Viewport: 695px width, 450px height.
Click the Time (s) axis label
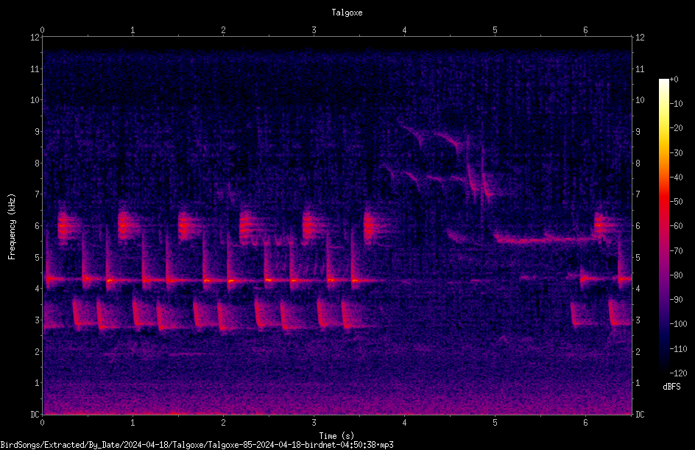click(x=337, y=436)
